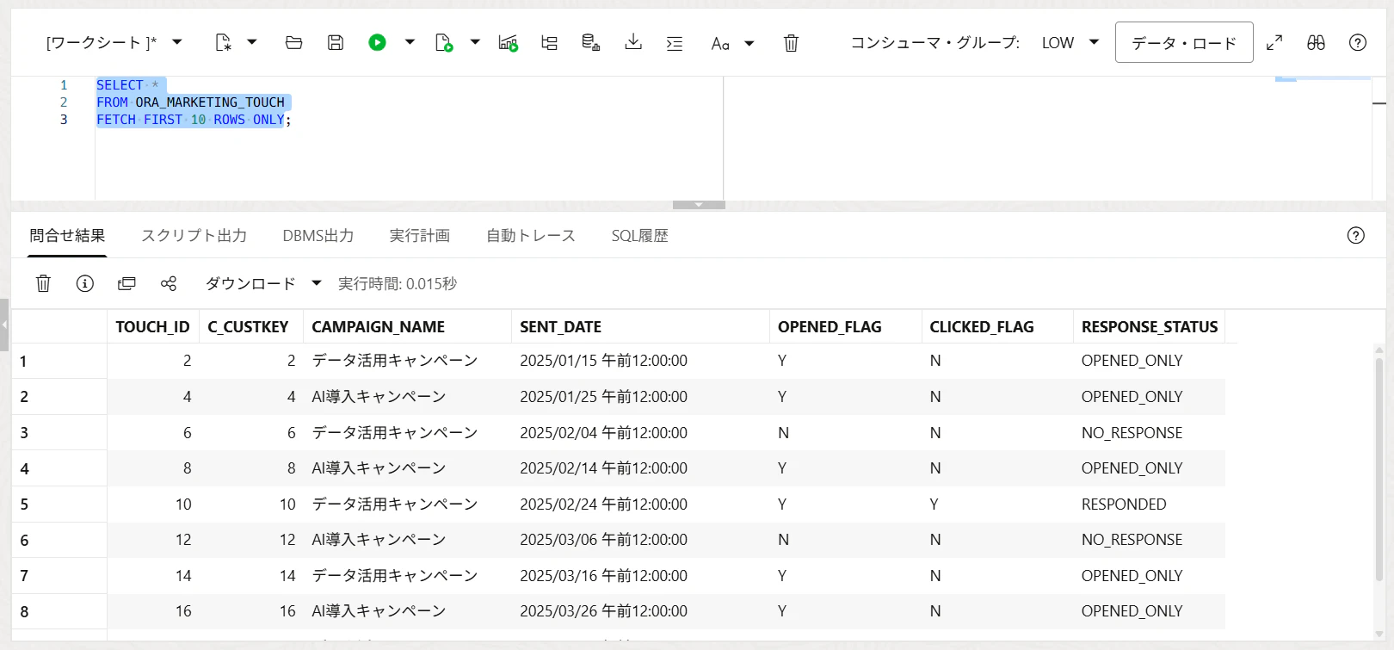The height and width of the screenshot is (650, 1394).
Task: Click the ダウンロード button label
Action: pyautogui.click(x=250, y=283)
